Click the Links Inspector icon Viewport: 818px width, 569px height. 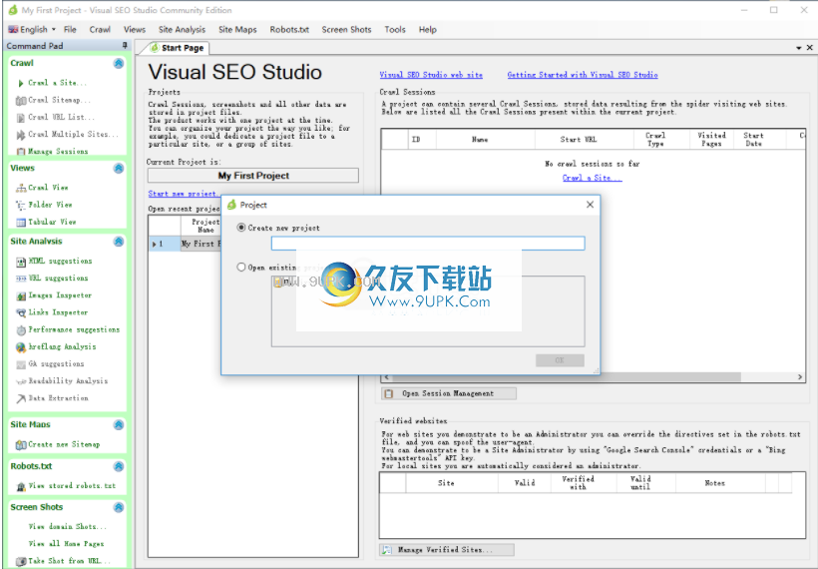(x=21, y=312)
